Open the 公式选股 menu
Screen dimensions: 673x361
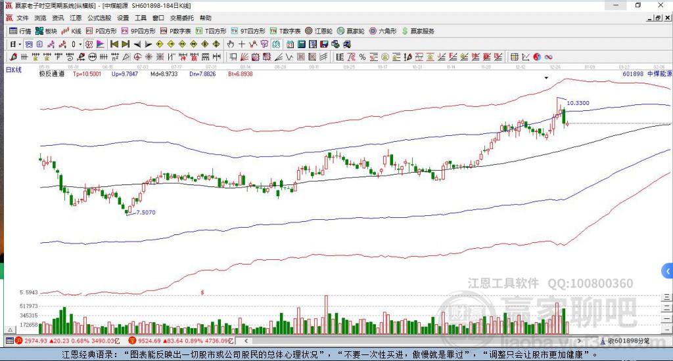coord(99,18)
